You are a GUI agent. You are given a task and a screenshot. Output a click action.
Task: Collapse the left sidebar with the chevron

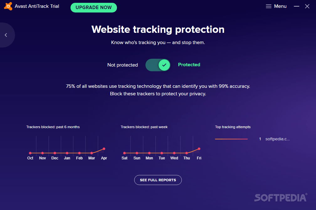[6, 35]
